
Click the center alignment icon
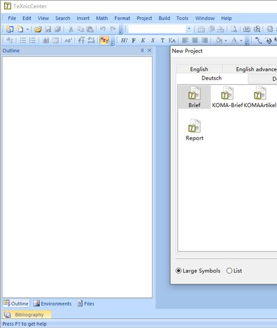click(195, 40)
